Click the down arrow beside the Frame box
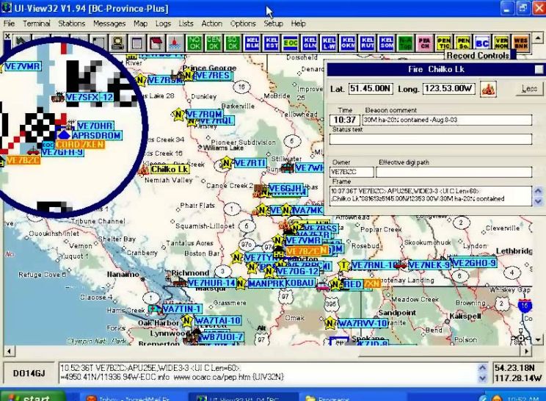The height and width of the screenshot is (401, 546). coord(538,201)
